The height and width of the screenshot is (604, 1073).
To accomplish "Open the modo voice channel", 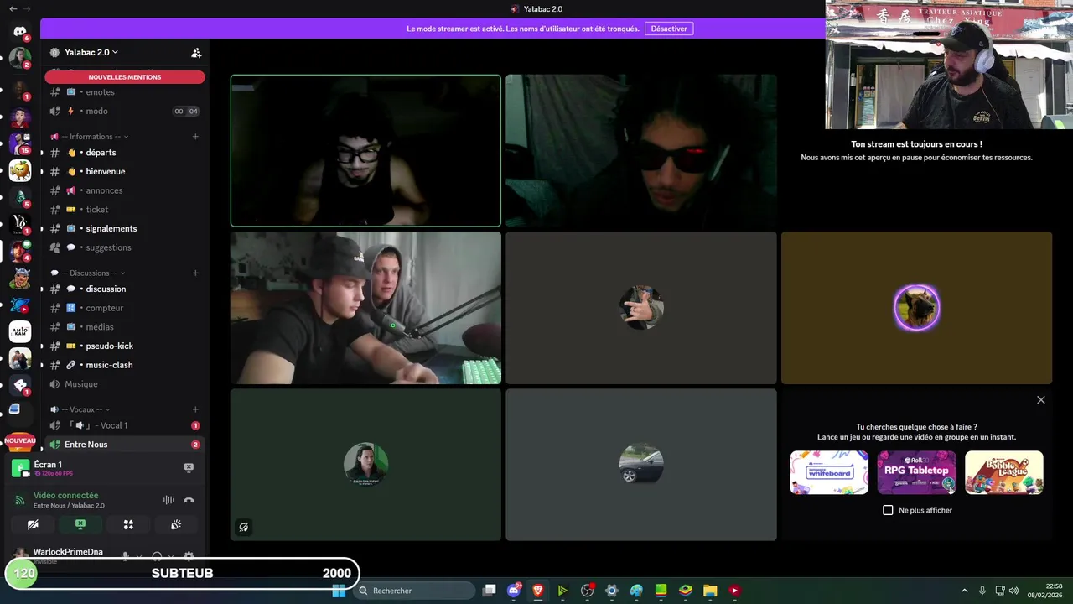I will pos(125,111).
